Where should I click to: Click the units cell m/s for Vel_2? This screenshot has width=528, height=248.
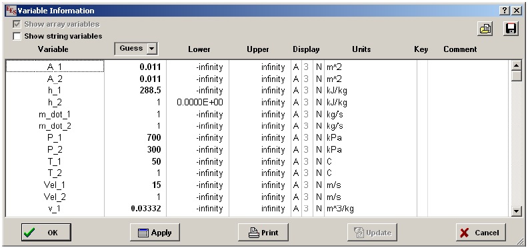click(x=371, y=197)
